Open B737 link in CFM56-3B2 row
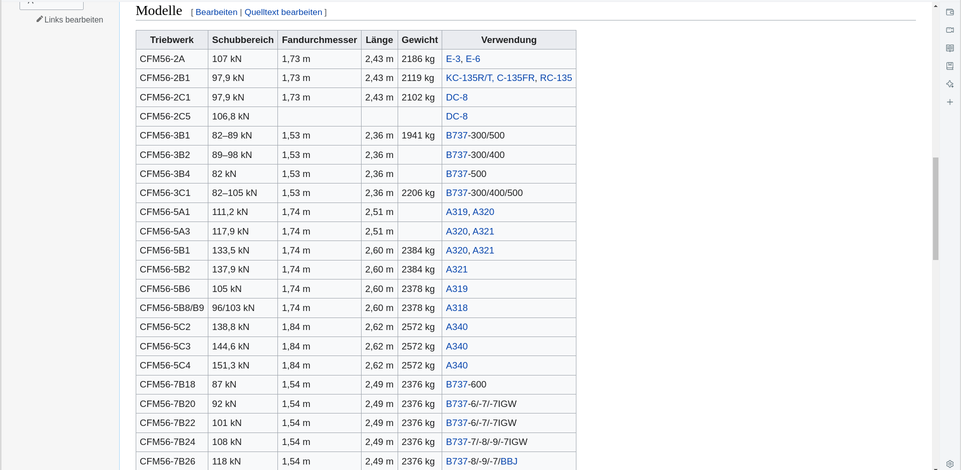The width and height of the screenshot is (961, 470). pos(457,155)
